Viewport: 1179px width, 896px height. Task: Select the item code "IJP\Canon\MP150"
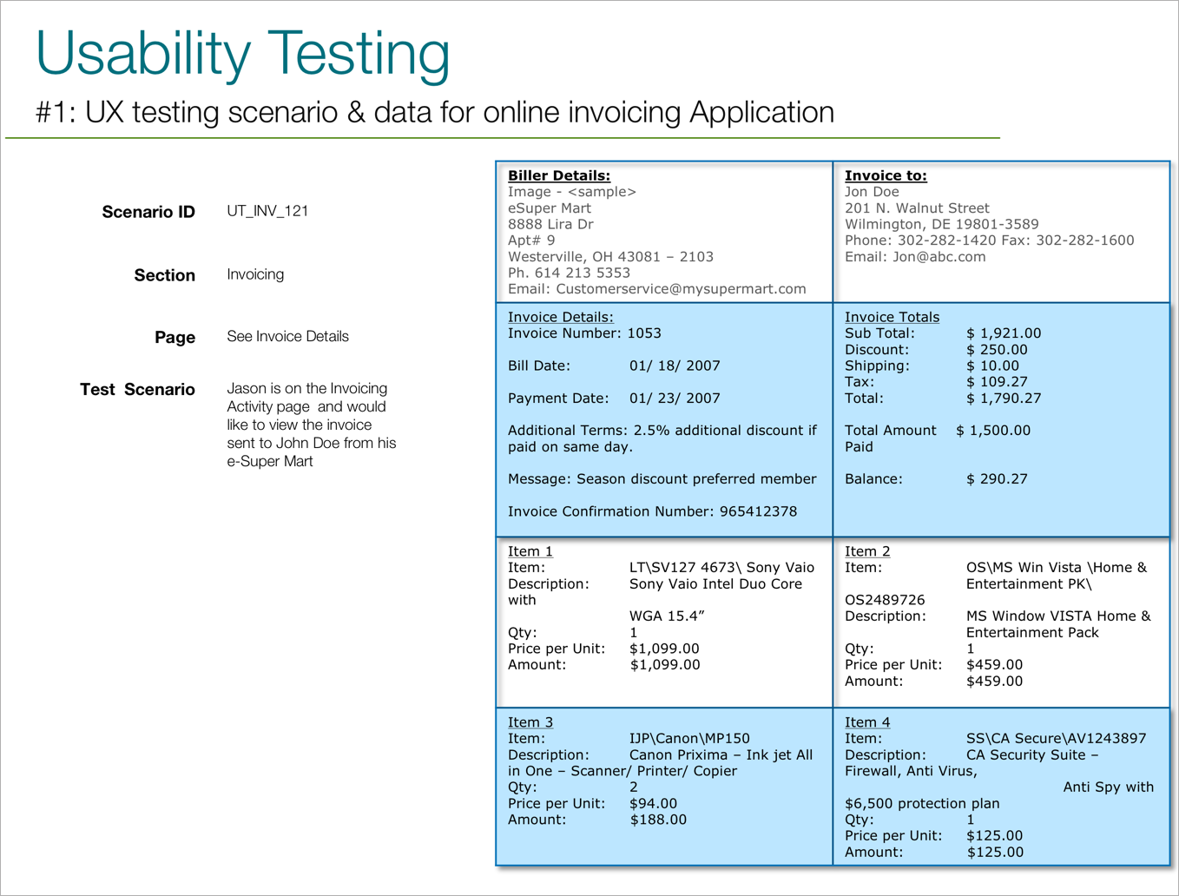[x=689, y=739]
